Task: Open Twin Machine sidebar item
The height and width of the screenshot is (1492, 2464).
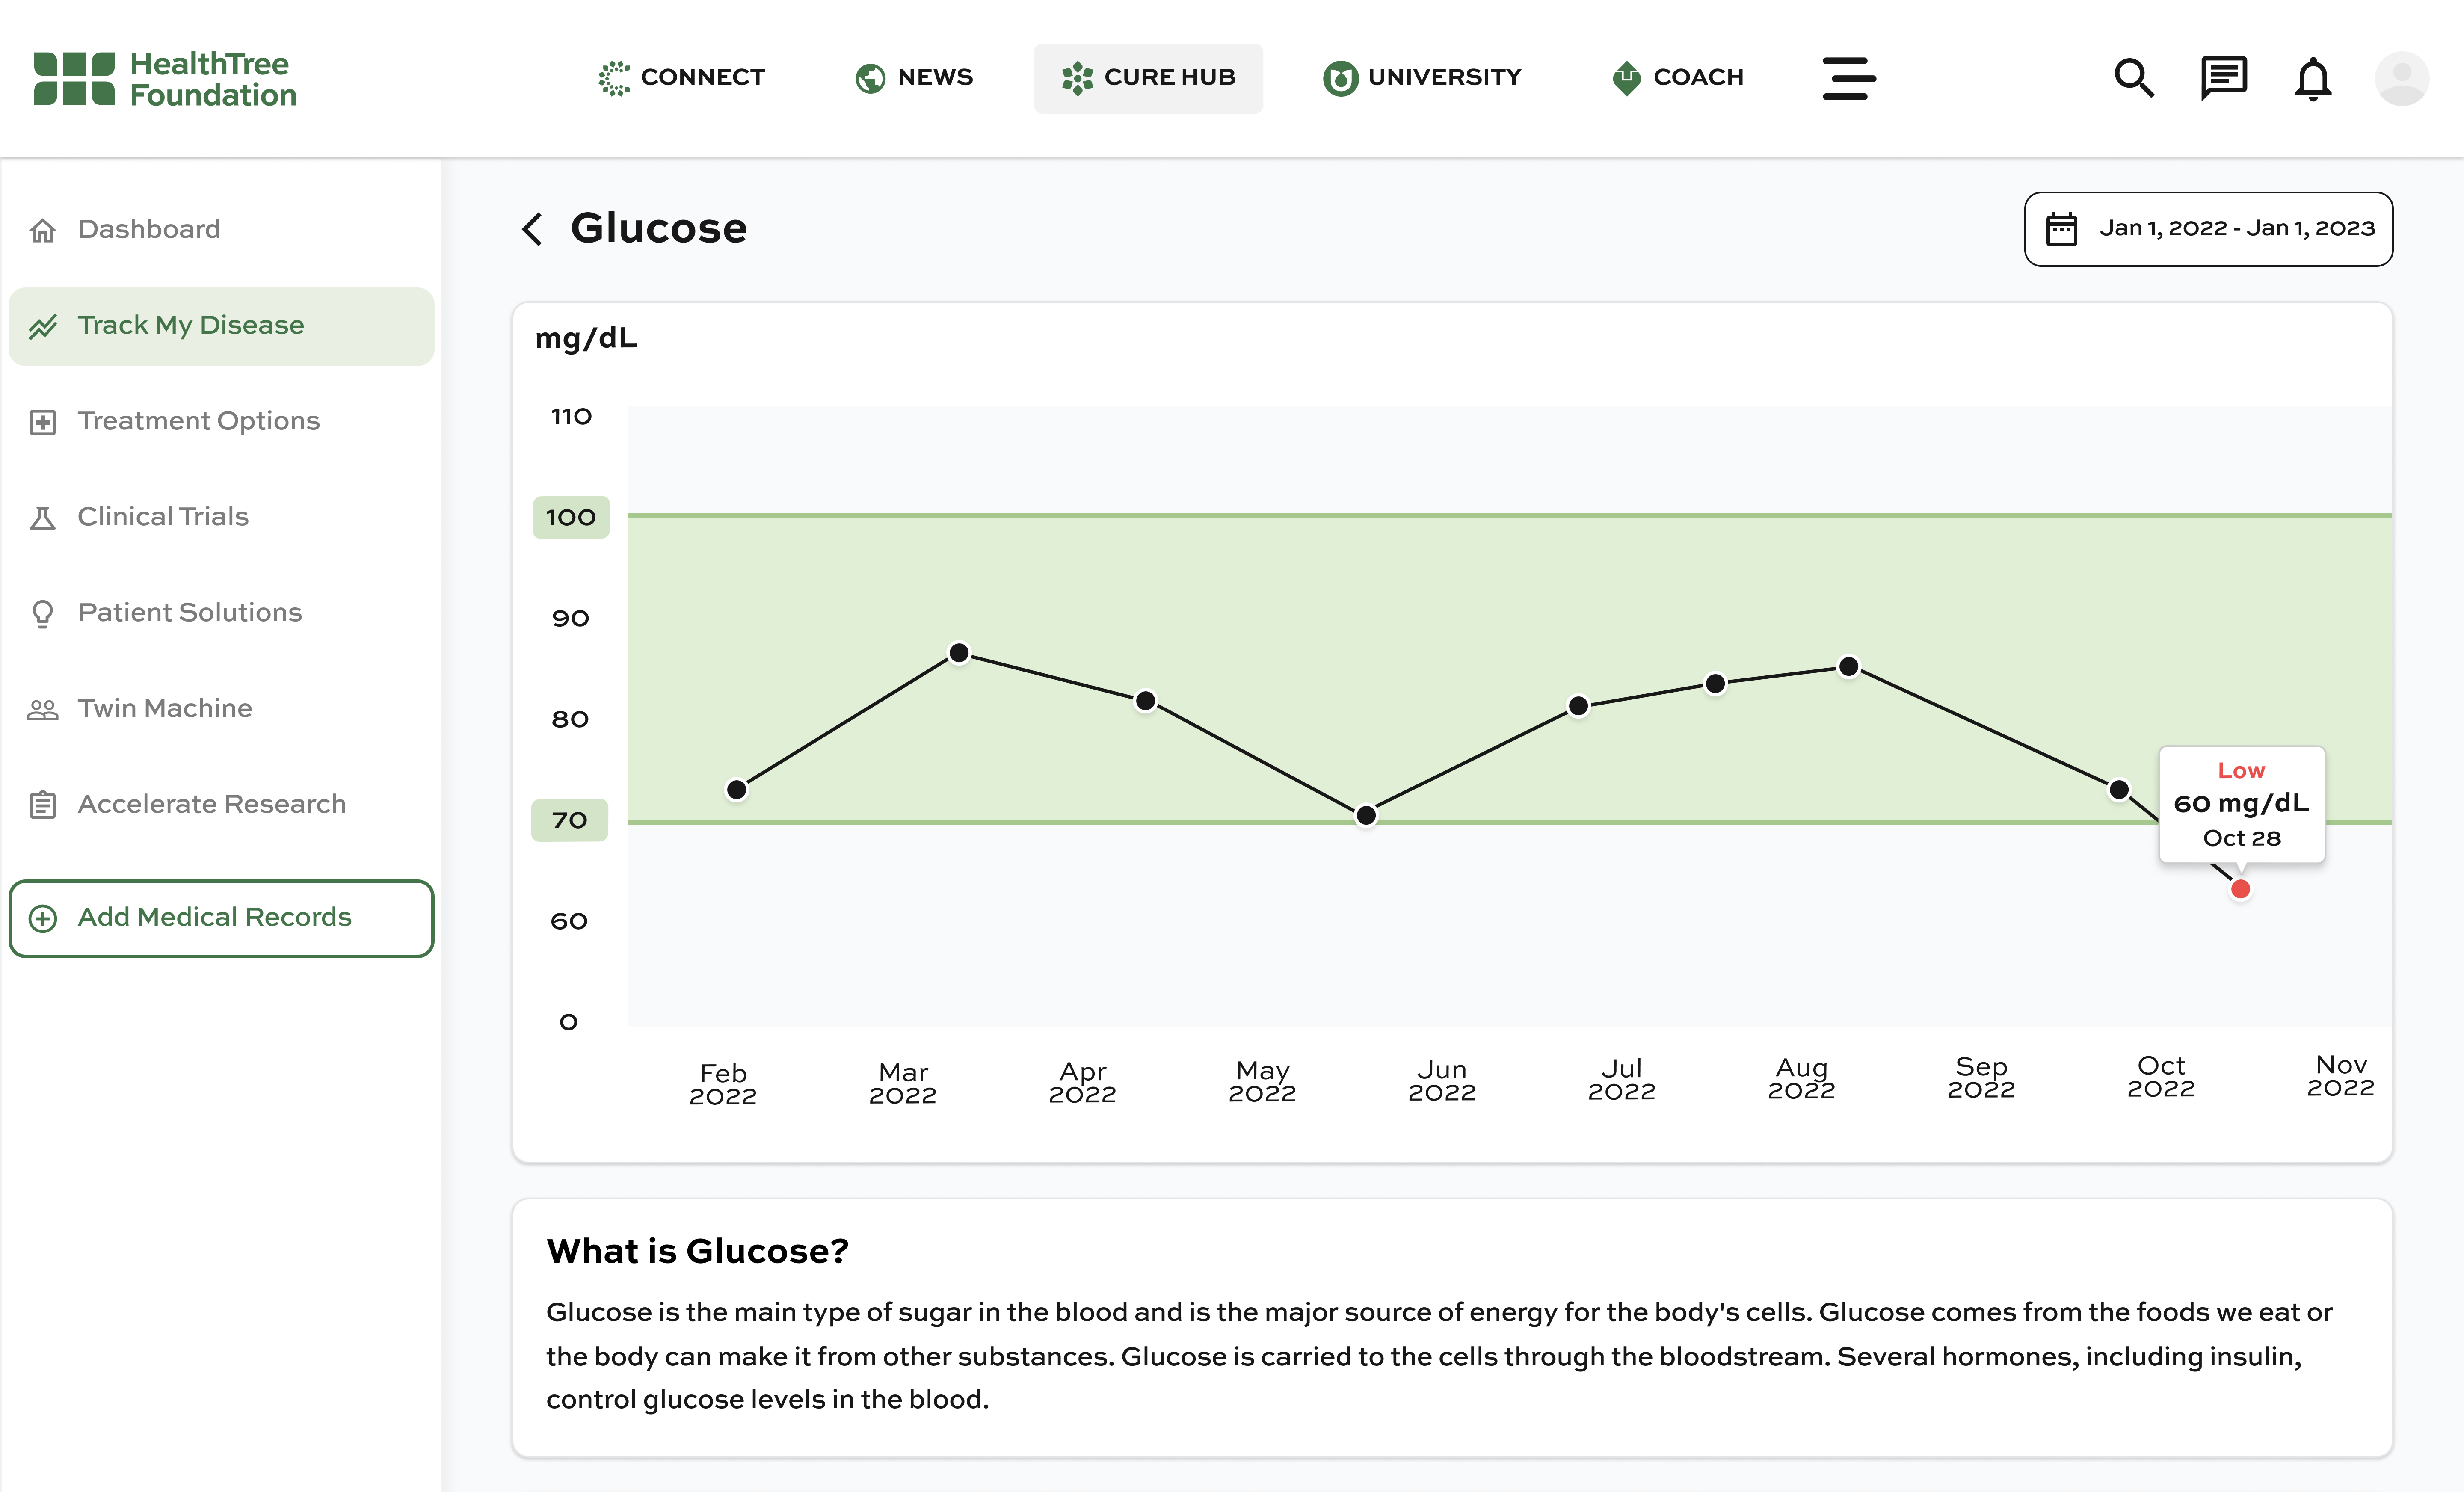Action: pos(221,709)
